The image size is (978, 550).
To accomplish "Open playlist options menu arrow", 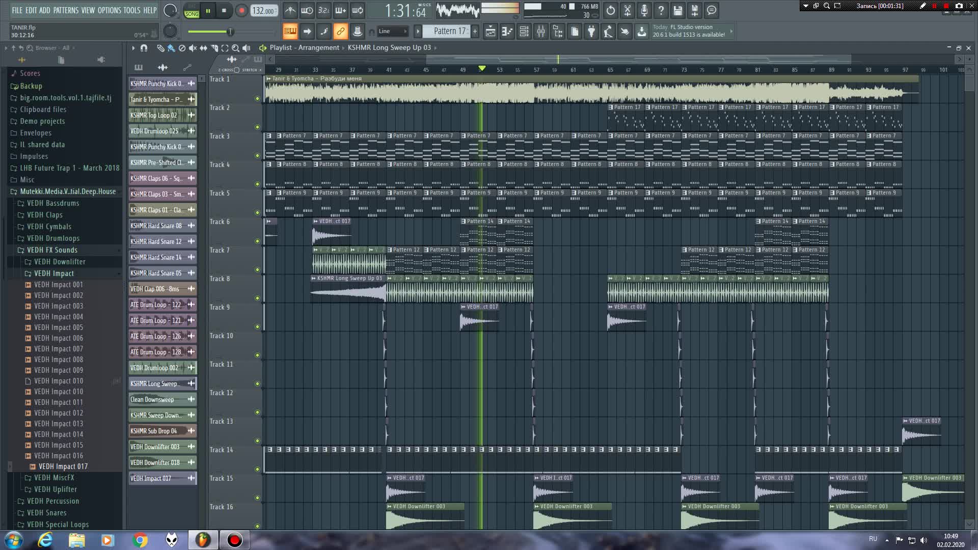I will (x=133, y=48).
